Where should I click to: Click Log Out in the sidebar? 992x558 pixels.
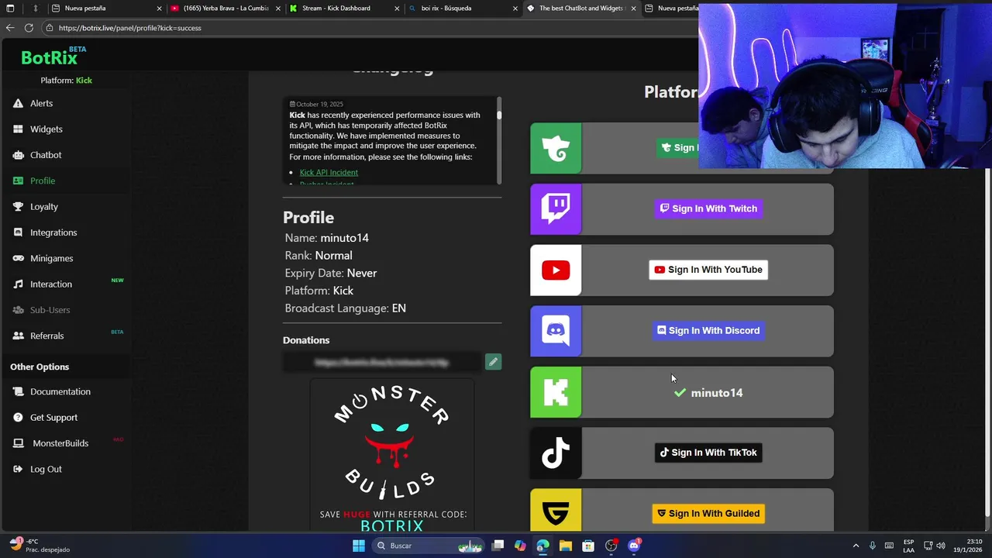coord(46,469)
